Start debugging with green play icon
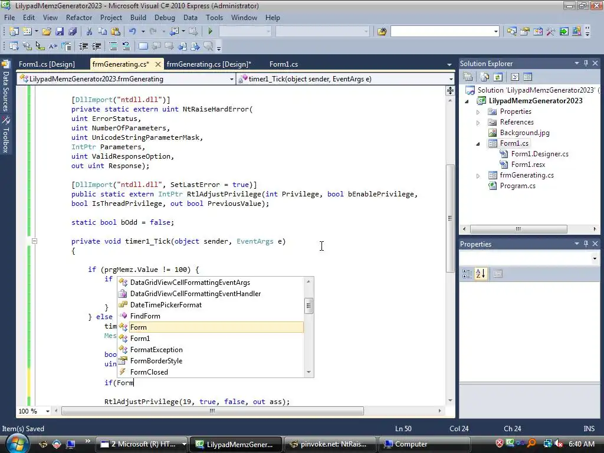The image size is (604, 453). click(211, 31)
